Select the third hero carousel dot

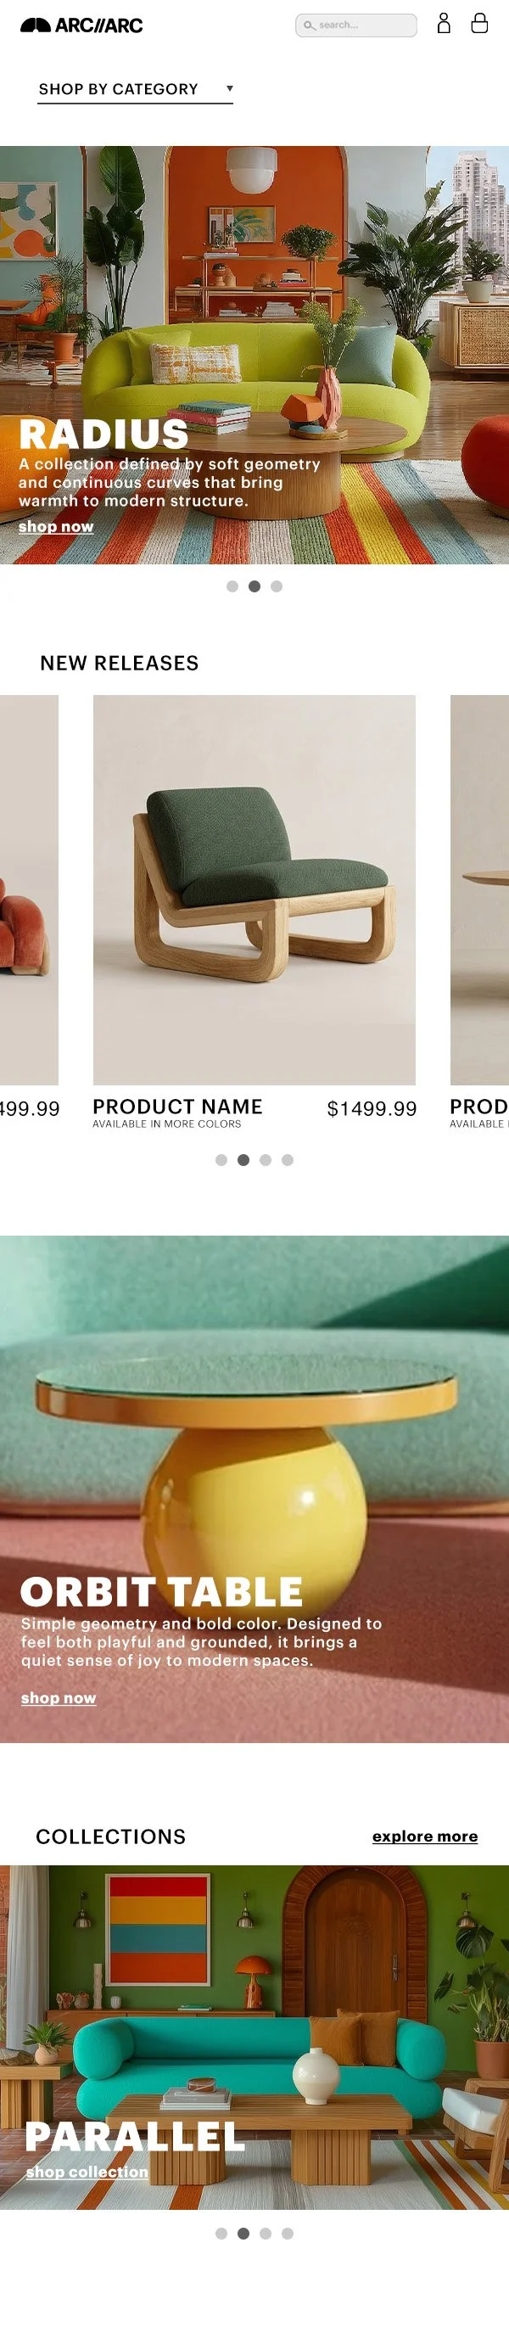(x=277, y=586)
